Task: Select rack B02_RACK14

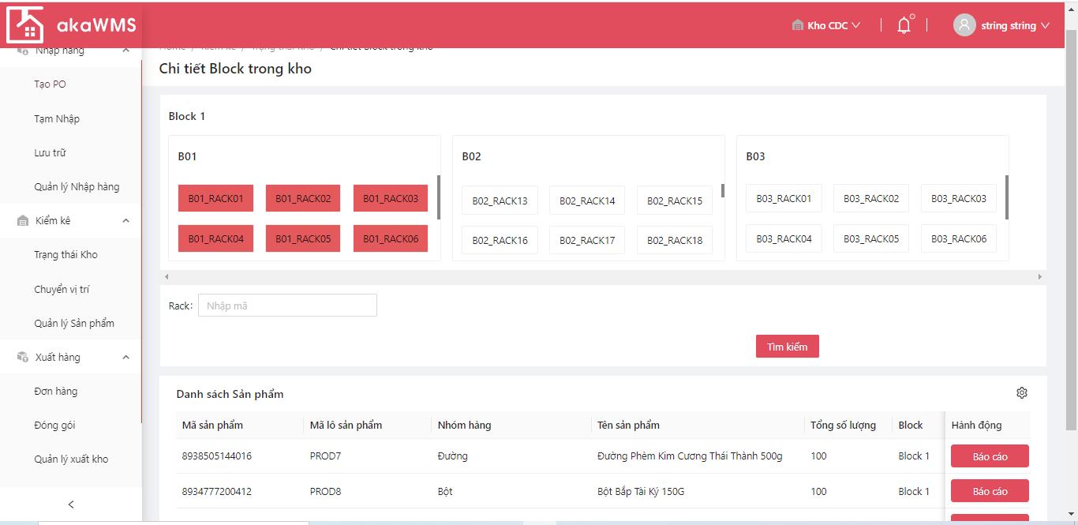Action: tap(587, 201)
